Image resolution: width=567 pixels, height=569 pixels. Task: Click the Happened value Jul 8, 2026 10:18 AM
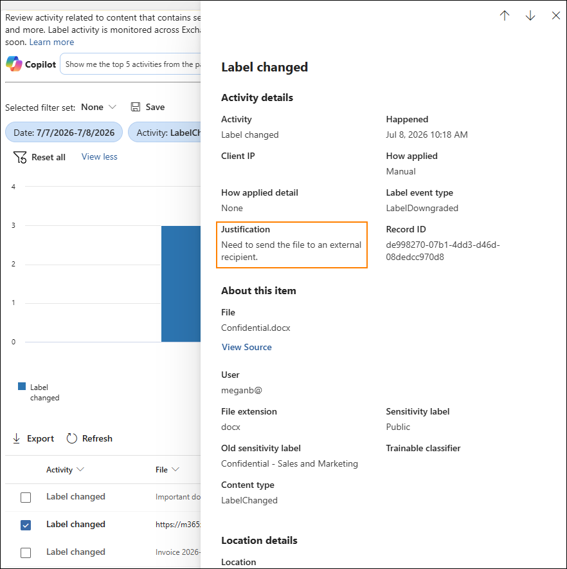click(x=427, y=135)
